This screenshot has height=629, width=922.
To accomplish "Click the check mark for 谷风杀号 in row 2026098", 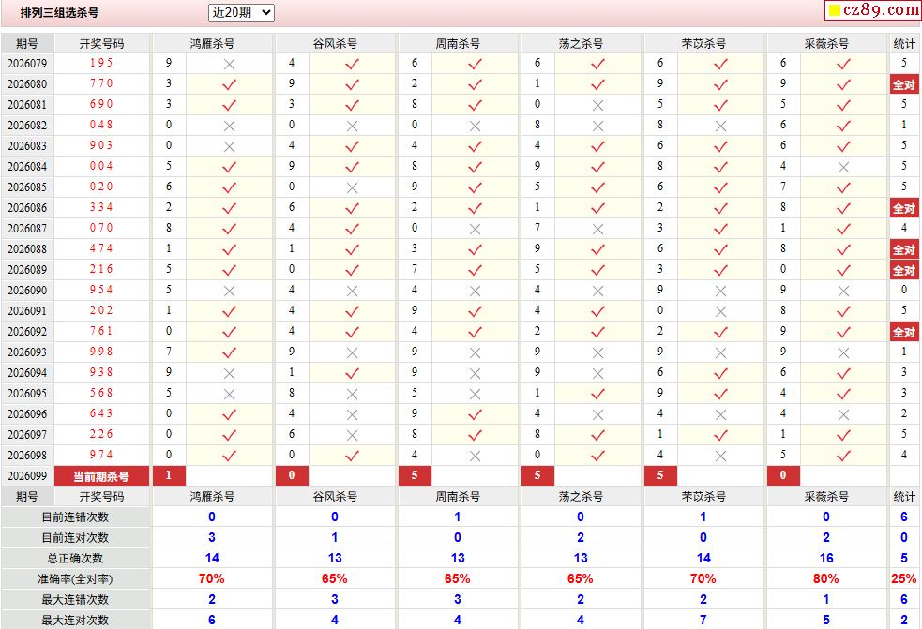I will (353, 456).
